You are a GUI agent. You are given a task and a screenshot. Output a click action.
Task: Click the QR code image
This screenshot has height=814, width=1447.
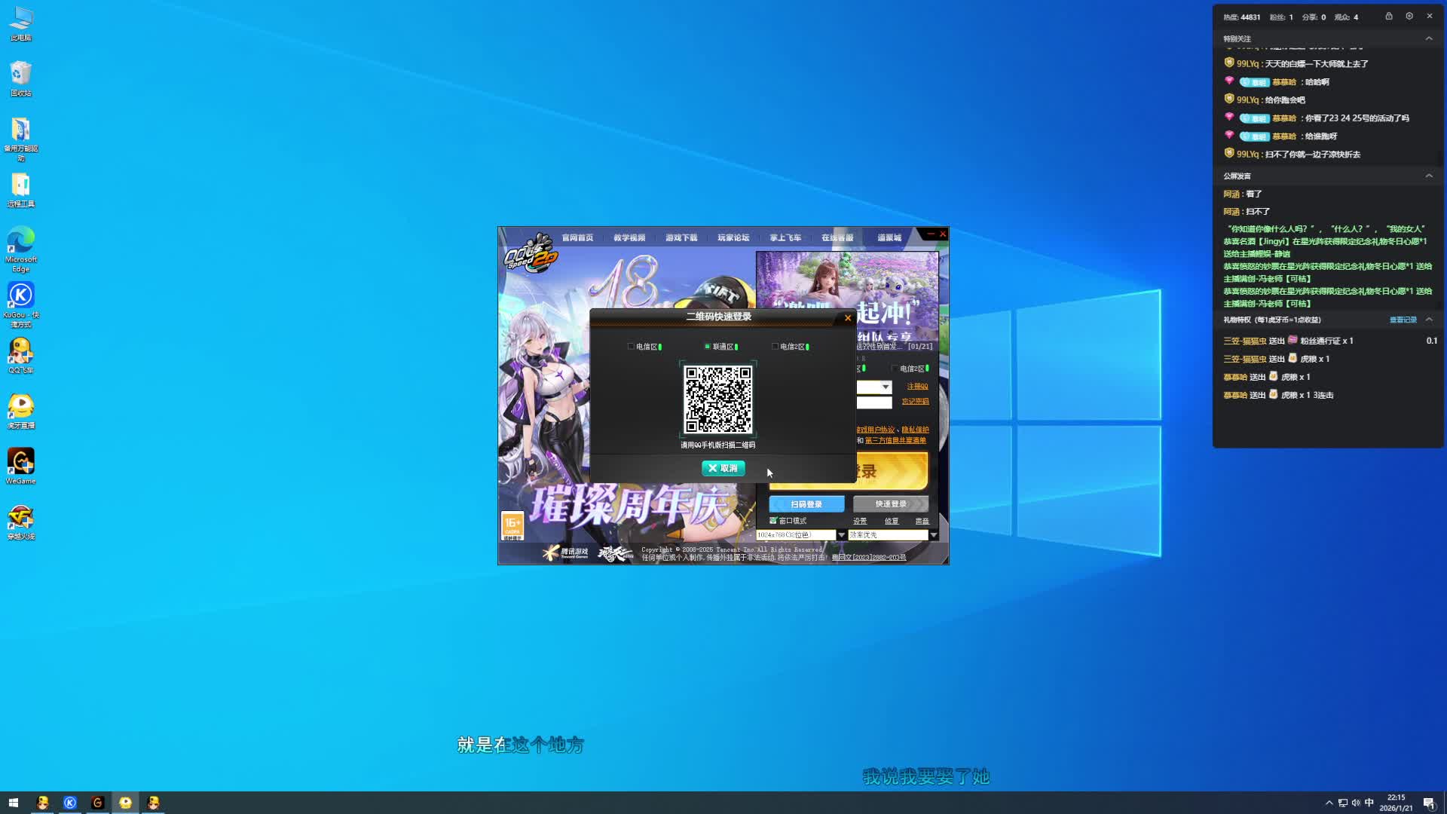717,399
